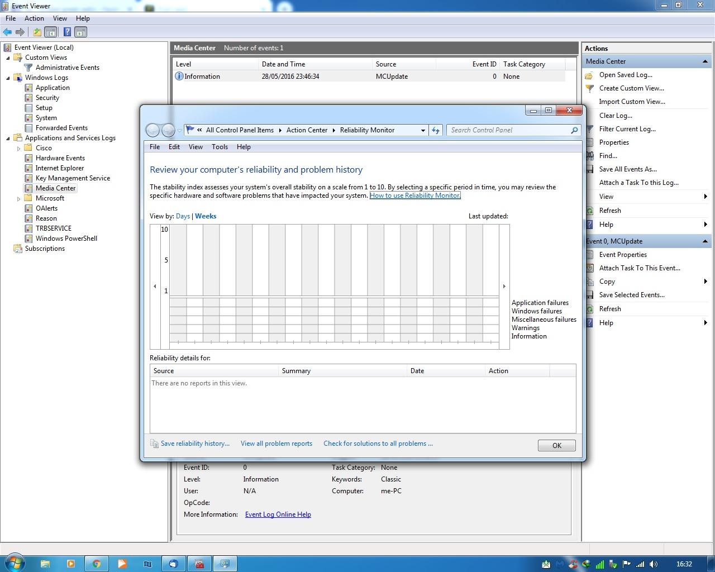Click the Back arrow in Event Viewer toolbar

(x=7, y=32)
